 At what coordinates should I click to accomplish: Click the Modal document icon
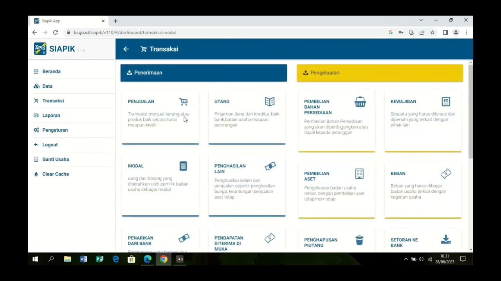[x=183, y=166]
